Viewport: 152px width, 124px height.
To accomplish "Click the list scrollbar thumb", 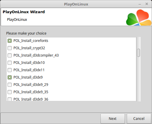I will 139,53.
